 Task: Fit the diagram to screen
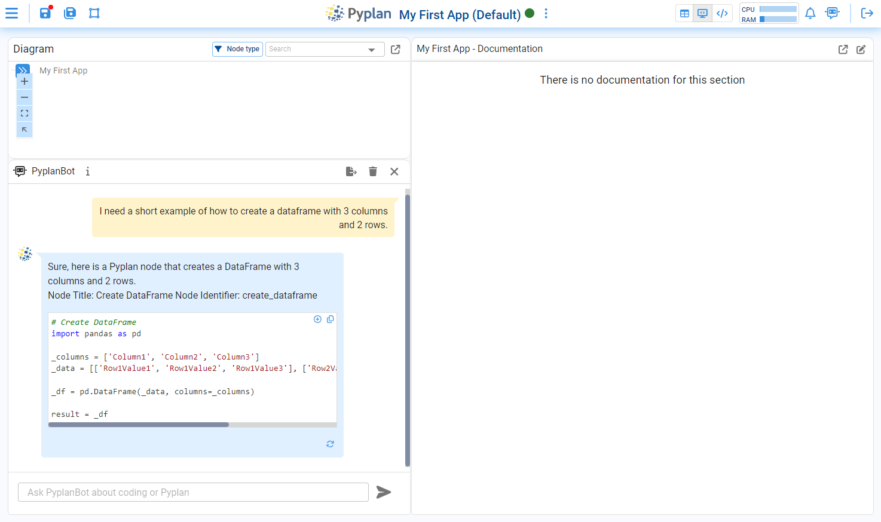point(25,113)
